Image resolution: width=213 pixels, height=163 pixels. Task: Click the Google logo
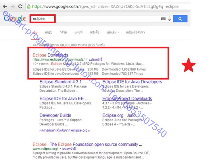tap(15, 18)
